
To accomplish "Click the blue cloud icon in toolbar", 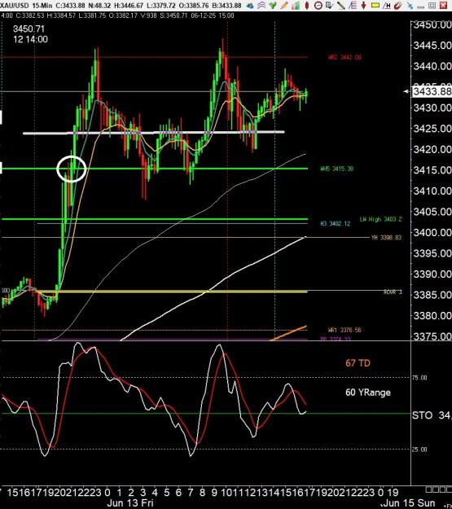I will coord(250,6).
